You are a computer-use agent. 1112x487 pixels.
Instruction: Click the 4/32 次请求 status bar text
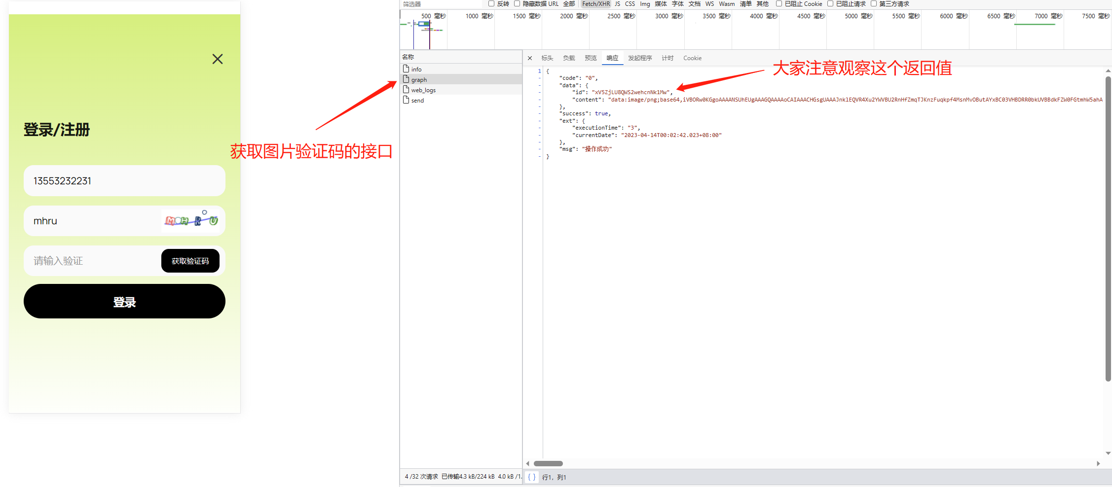point(421,477)
